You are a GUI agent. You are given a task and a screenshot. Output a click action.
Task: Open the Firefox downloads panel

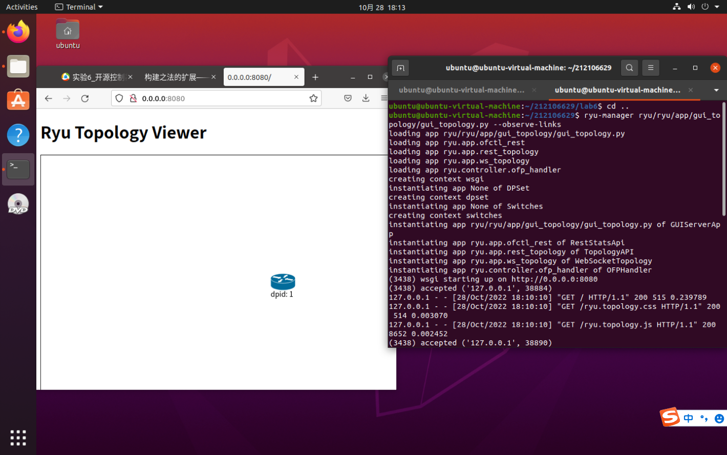coord(366,98)
